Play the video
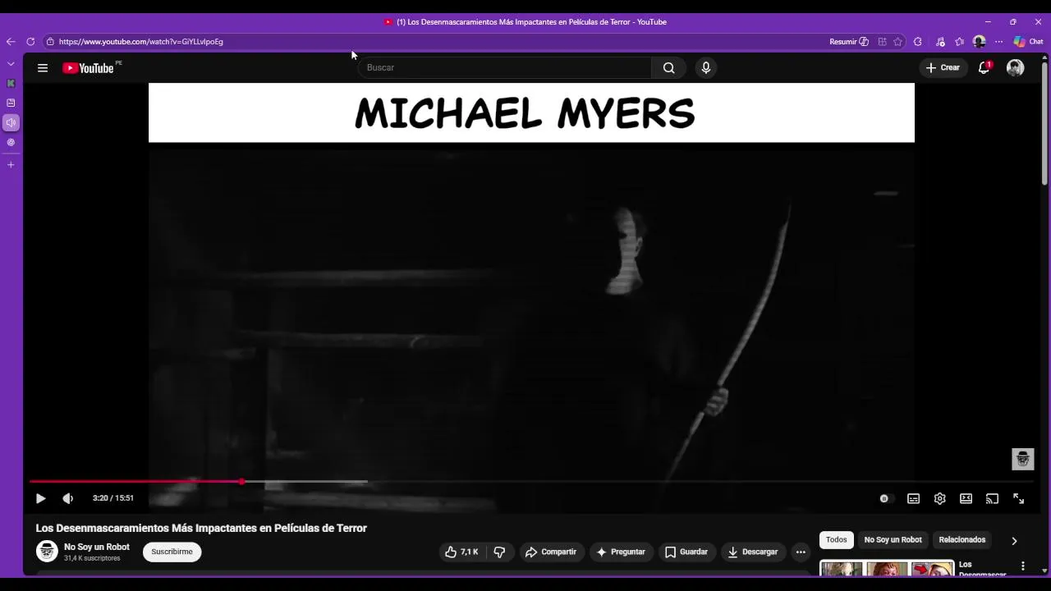Image resolution: width=1051 pixels, height=591 pixels. coord(40,498)
